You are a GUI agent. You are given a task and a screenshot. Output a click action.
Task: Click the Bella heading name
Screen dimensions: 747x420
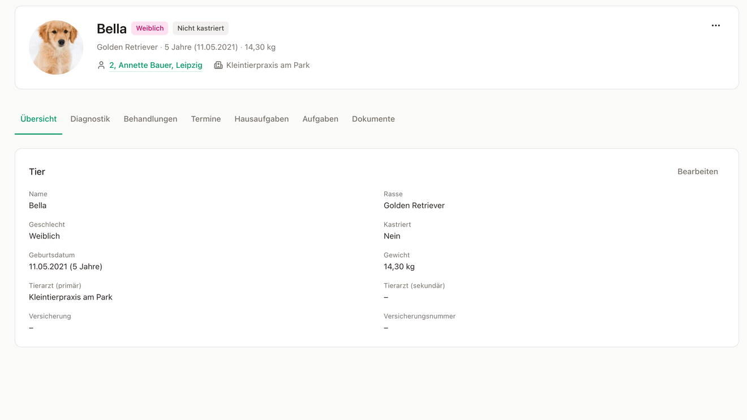point(111,29)
